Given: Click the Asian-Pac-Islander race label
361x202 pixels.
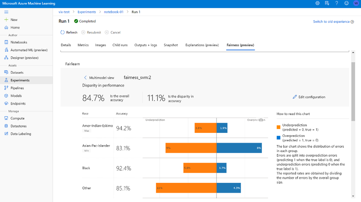Looking at the screenshot, I should (96, 146).
